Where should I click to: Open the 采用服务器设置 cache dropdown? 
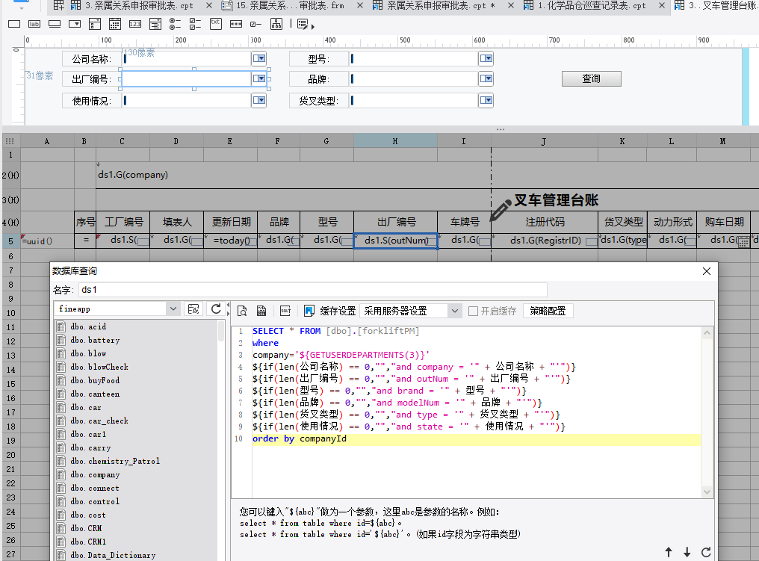[454, 311]
